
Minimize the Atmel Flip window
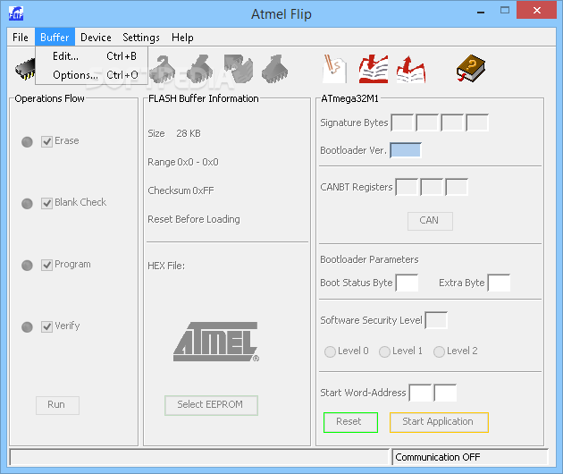(x=481, y=13)
